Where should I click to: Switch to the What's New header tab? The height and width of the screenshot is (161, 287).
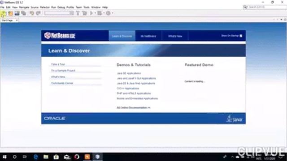[175, 36]
